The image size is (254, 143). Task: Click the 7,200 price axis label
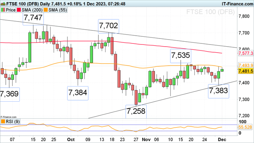tap(244, 116)
